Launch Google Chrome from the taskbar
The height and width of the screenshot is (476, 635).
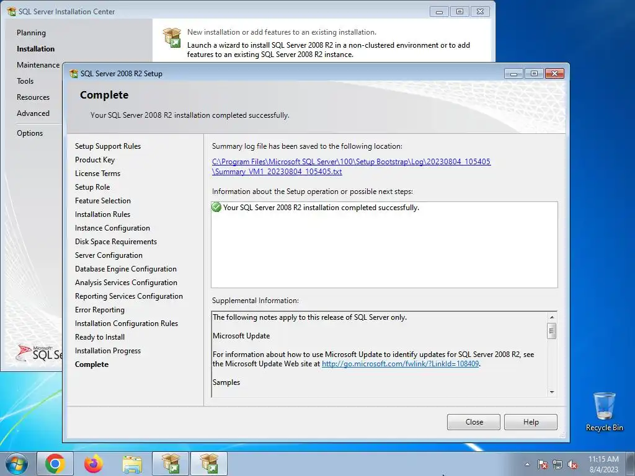pyautogui.click(x=55, y=464)
